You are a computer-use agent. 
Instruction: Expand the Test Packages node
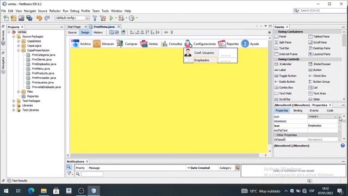14,101
